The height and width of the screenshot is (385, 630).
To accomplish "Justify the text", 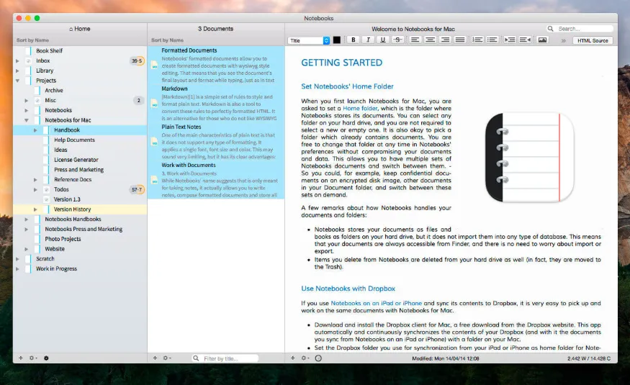I will 459,40.
